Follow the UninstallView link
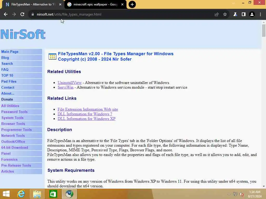266x199 pixels. pyautogui.click(x=70, y=83)
